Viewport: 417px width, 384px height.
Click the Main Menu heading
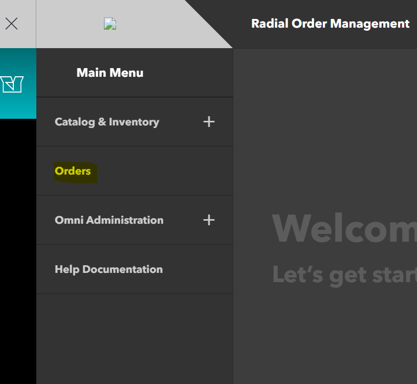pos(110,73)
